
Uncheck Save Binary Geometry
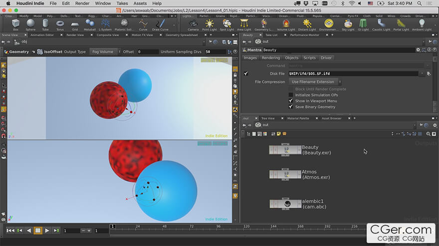[291, 106]
